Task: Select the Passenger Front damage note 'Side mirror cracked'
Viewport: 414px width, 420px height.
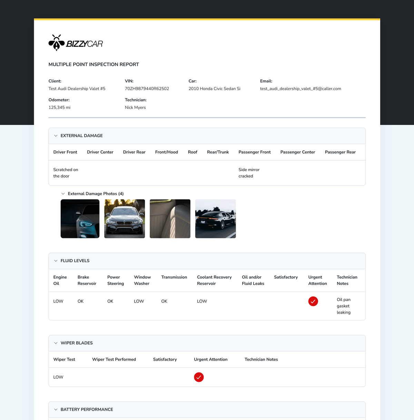Action: (x=249, y=173)
